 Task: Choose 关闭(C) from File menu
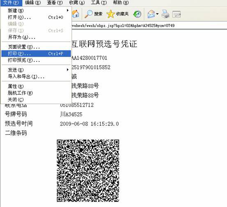36,100
